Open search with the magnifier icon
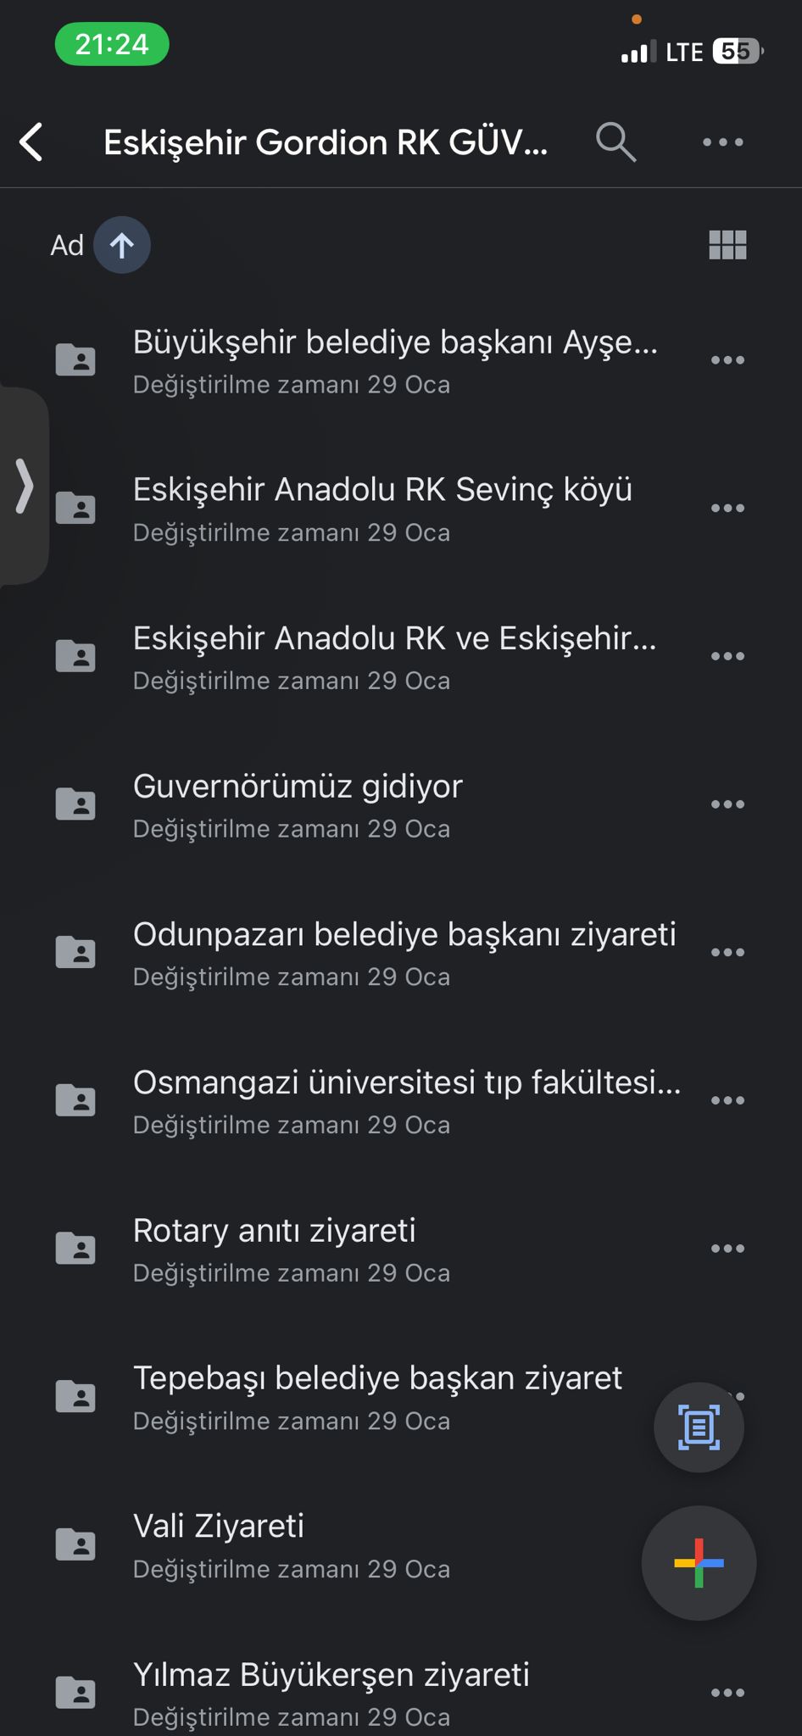The width and height of the screenshot is (802, 1736). [x=615, y=142]
